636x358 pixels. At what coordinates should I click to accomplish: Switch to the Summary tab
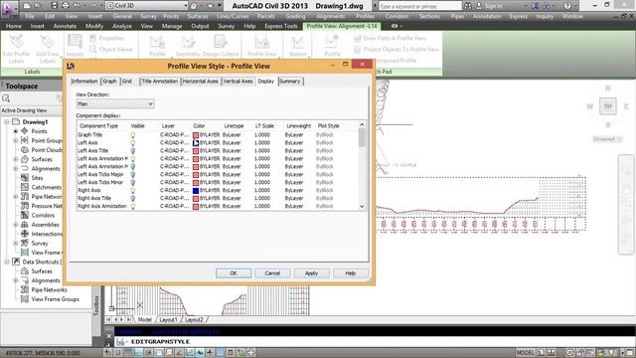pos(290,82)
